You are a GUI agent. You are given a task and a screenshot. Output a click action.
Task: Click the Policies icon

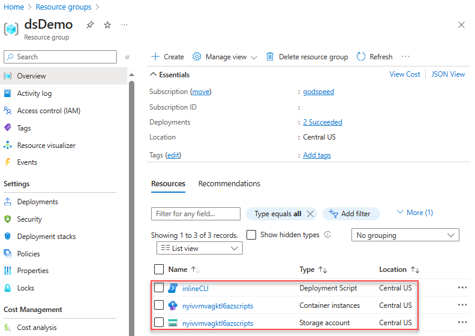point(8,253)
